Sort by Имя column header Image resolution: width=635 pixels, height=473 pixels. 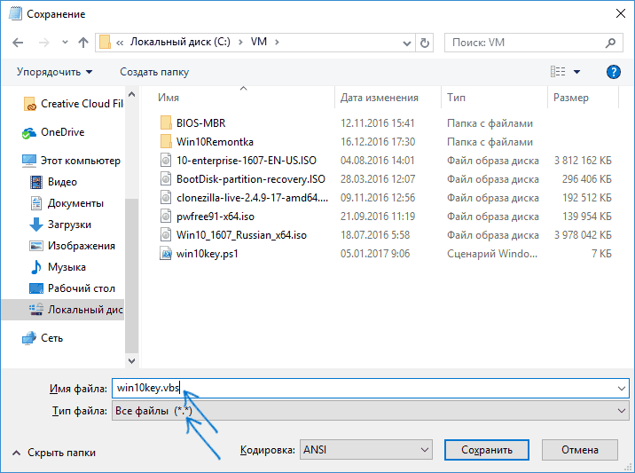[x=169, y=98]
